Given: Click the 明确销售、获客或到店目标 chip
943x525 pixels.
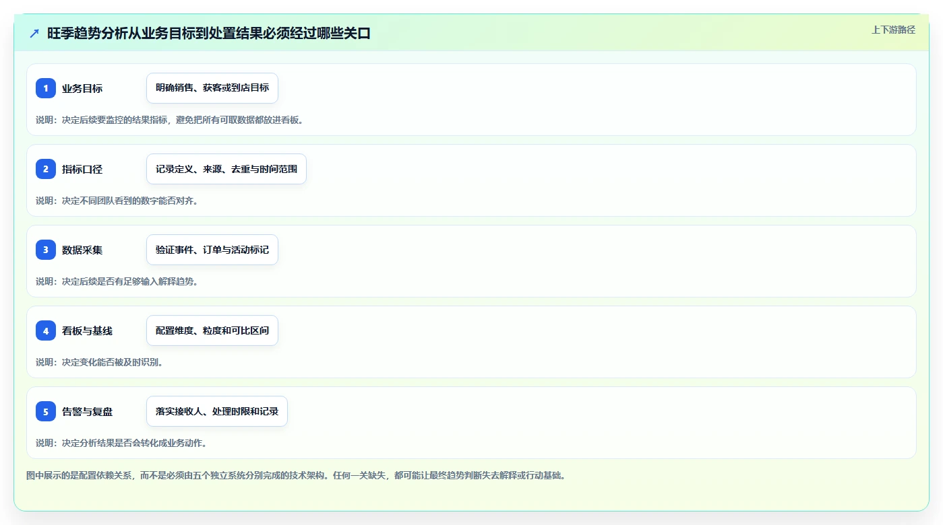Looking at the screenshot, I should [212, 88].
